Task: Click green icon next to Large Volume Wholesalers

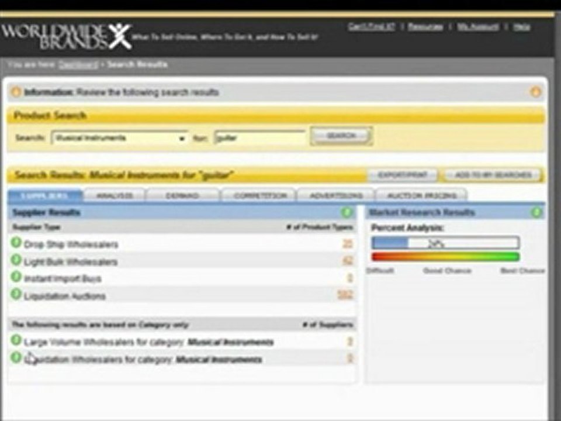Action: click(16, 340)
